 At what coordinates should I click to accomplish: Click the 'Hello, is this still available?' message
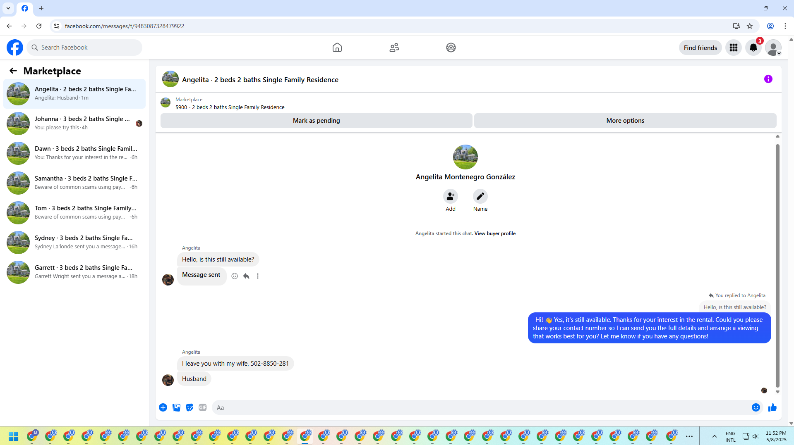pyautogui.click(x=218, y=259)
